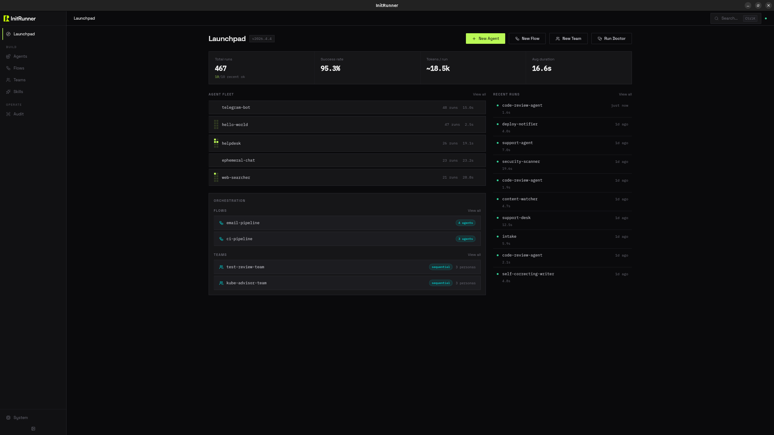This screenshot has height=435, width=774.
Task: Click the InitRunner logo icon
Action: [x=6, y=18]
